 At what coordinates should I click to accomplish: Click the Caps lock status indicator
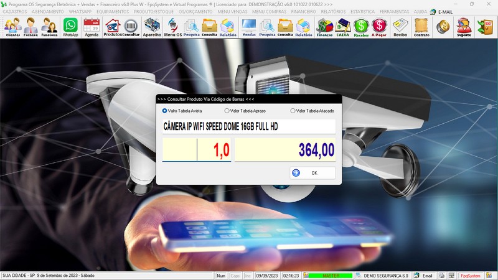(235, 276)
